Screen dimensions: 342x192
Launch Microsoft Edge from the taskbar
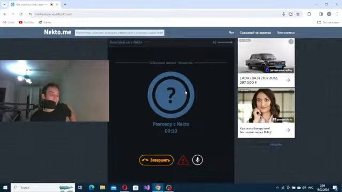pos(91,187)
